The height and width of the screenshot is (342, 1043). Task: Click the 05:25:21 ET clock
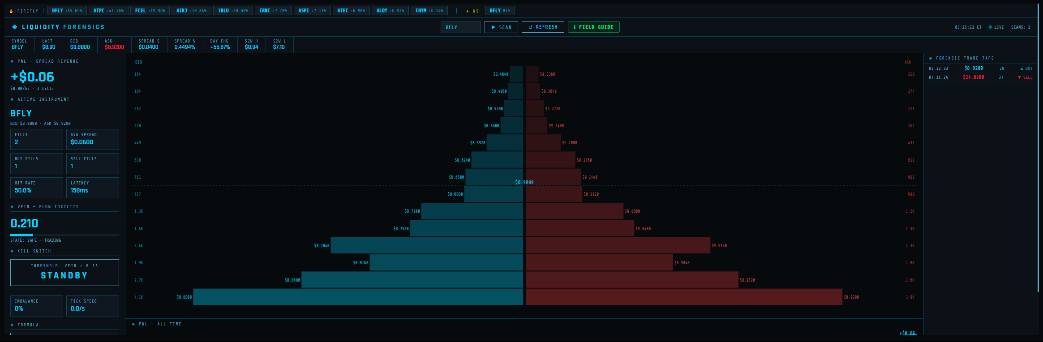(x=968, y=27)
